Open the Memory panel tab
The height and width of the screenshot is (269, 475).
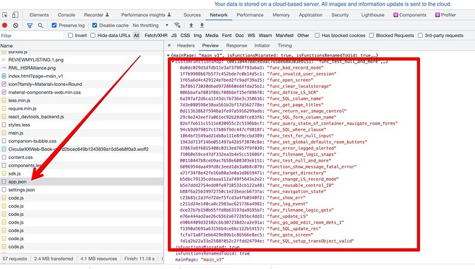[x=281, y=15]
